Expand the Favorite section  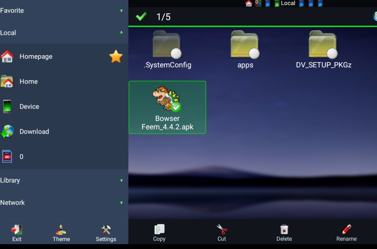[x=121, y=11]
